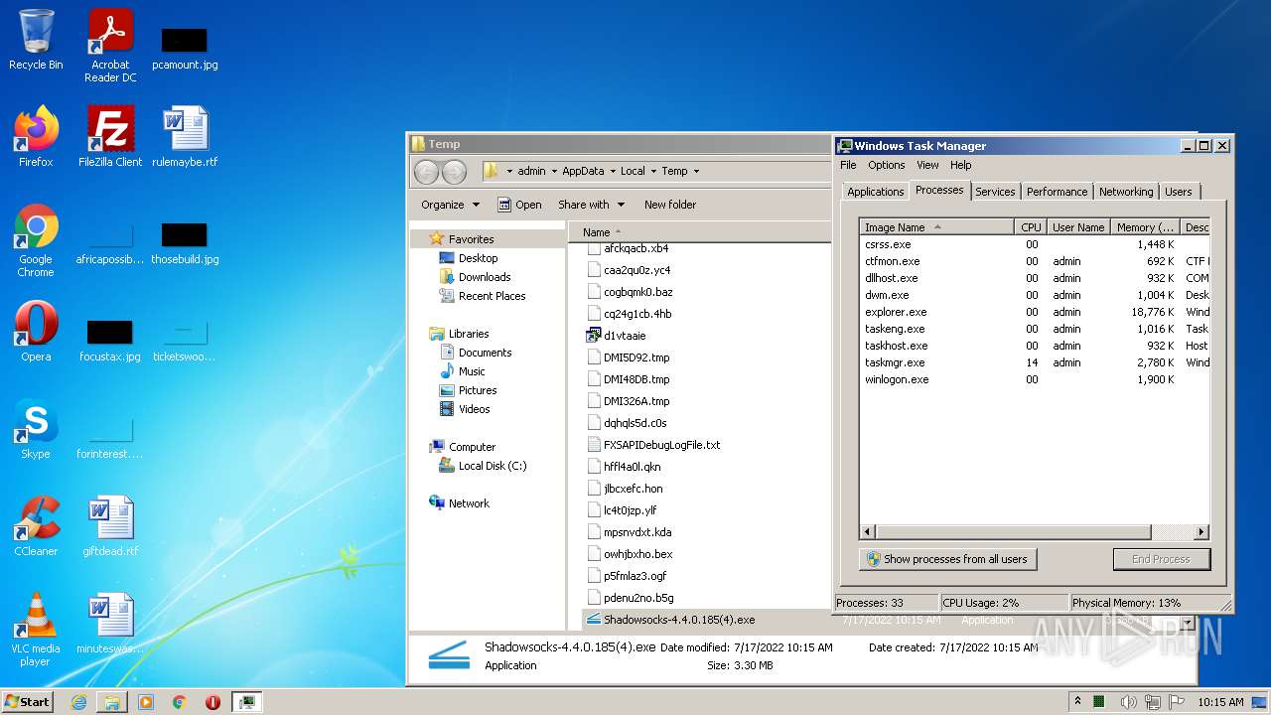This screenshot has width=1271, height=715.
Task: Click Chrome icon in taskbar
Action: pos(180,702)
